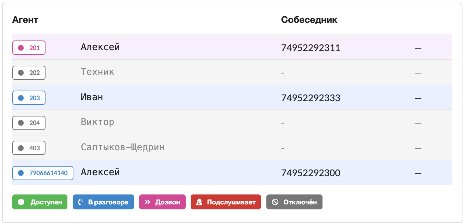The width and height of the screenshot is (463, 223).
Task: Click the disabled-circle icon on Отключён
Action: click(275, 202)
